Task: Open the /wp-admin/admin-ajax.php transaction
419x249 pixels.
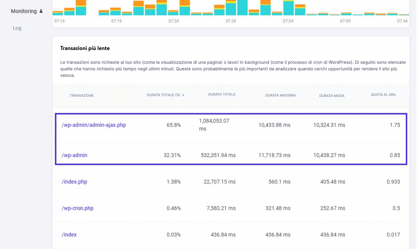Action: (x=93, y=125)
